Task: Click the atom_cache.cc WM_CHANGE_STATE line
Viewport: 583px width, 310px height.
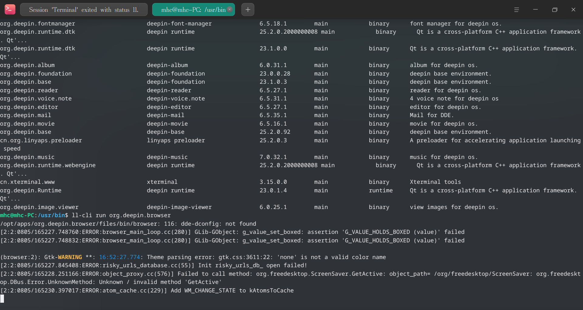Action: (147, 291)
